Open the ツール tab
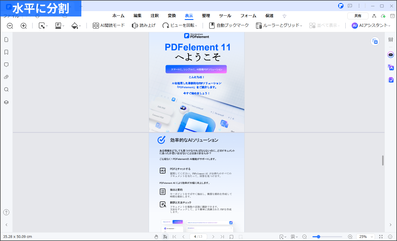Screen dimensions: 397x241 point(225,16)
